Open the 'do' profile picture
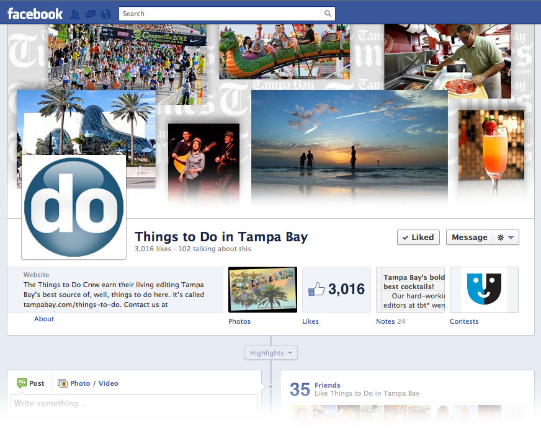This screenshot has width=541, height=441. click(x=74, y=207)
